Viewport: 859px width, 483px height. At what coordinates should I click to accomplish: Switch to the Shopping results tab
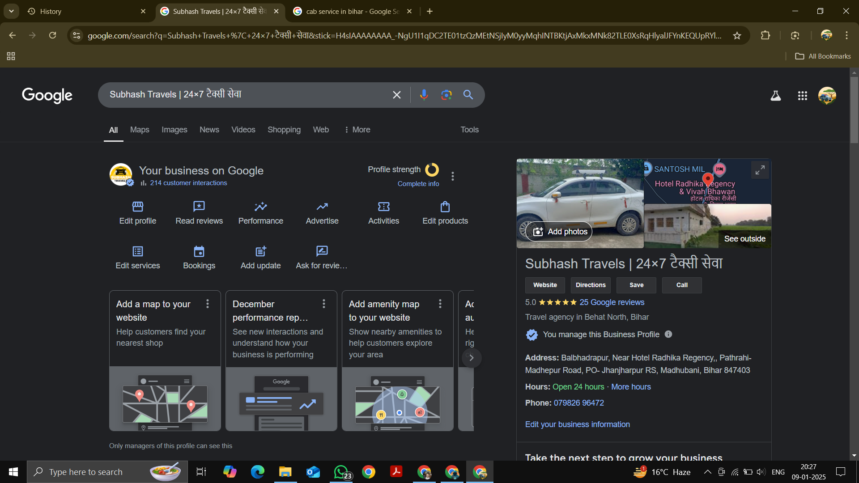click(x=284, y=130)
